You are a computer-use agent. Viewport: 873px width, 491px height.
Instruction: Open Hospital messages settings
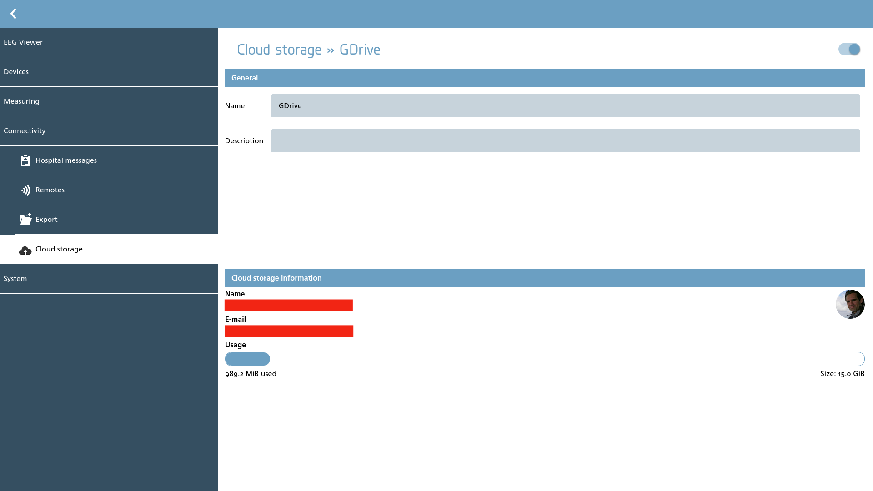tap(116, 160)
